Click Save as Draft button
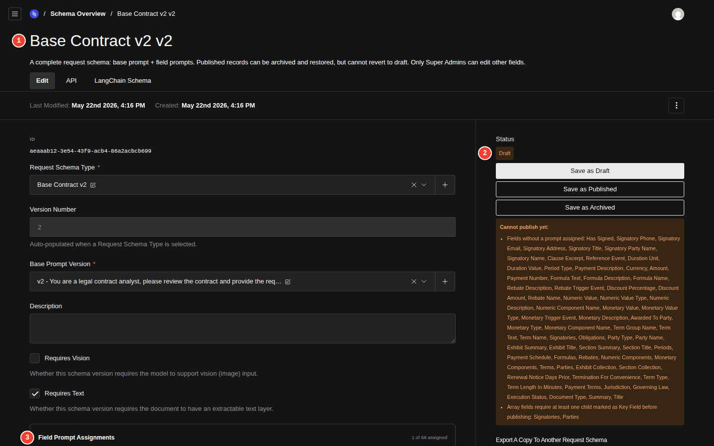 coord(590,171)
